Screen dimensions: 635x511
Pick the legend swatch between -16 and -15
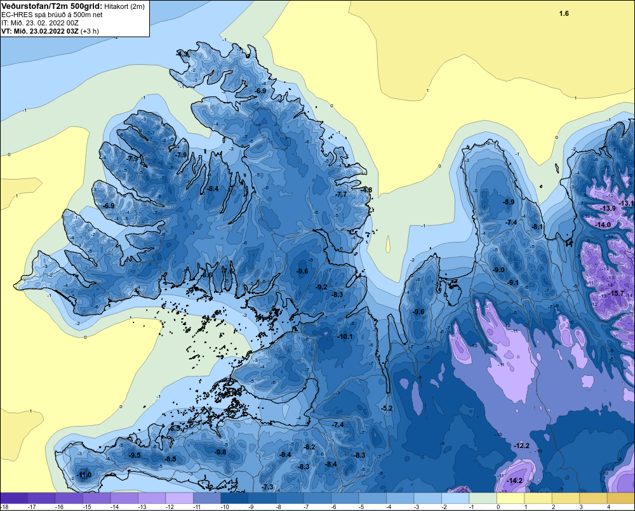(69, 498)
